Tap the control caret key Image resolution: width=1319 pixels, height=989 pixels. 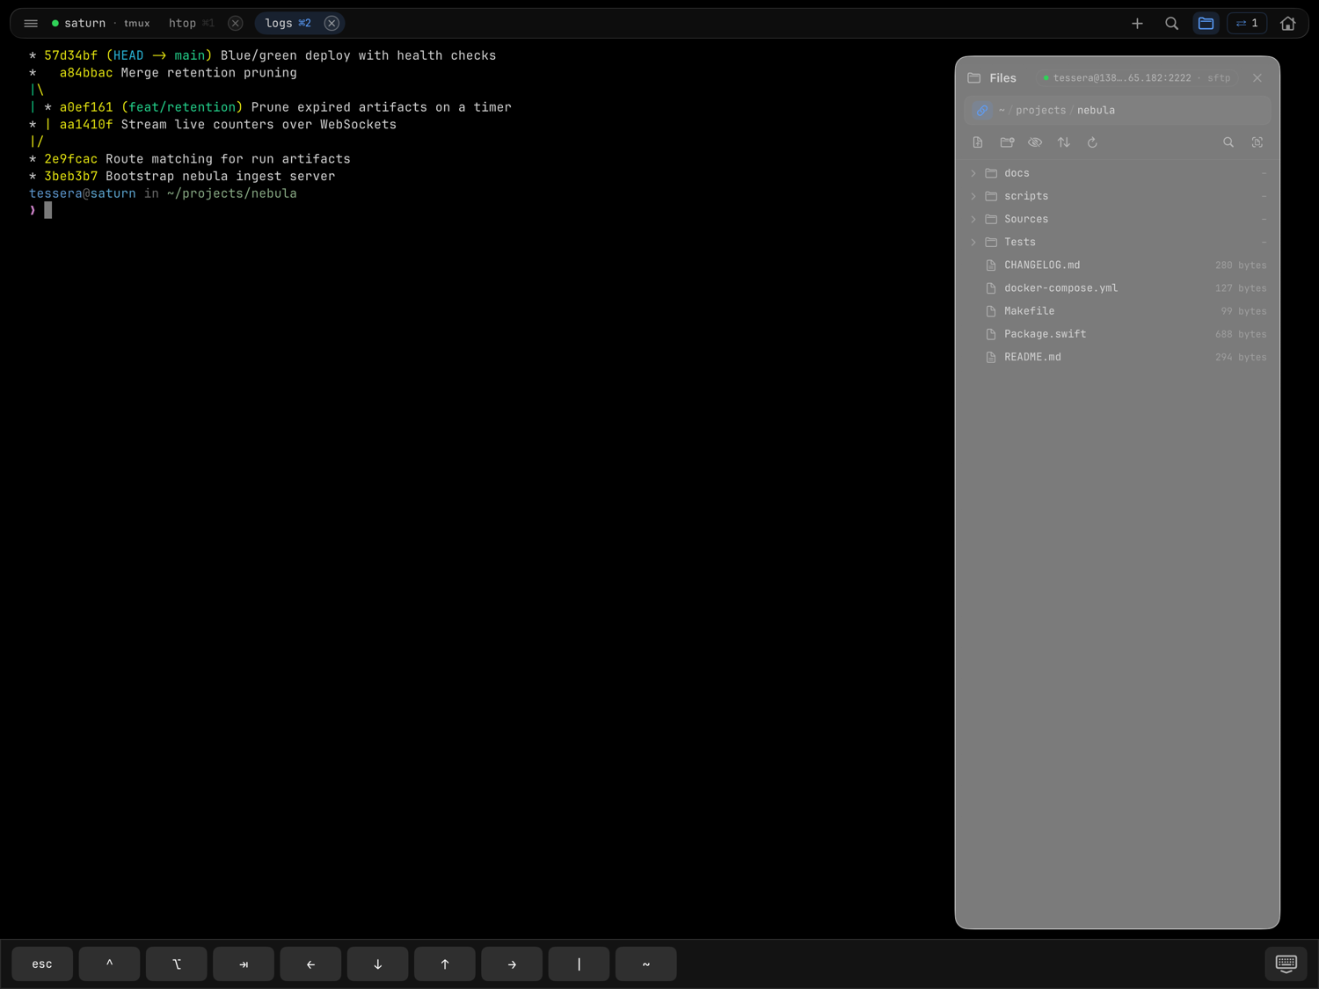[x=109, y=964]
